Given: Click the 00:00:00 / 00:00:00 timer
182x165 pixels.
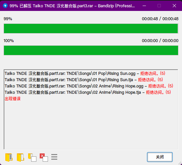Looking at the screenshot, I should [x=160, y=41].
